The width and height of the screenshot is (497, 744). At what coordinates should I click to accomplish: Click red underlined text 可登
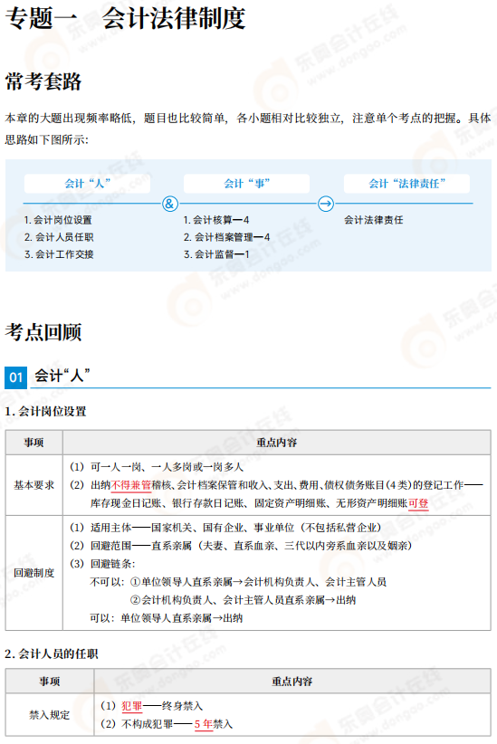click(418, 503)
